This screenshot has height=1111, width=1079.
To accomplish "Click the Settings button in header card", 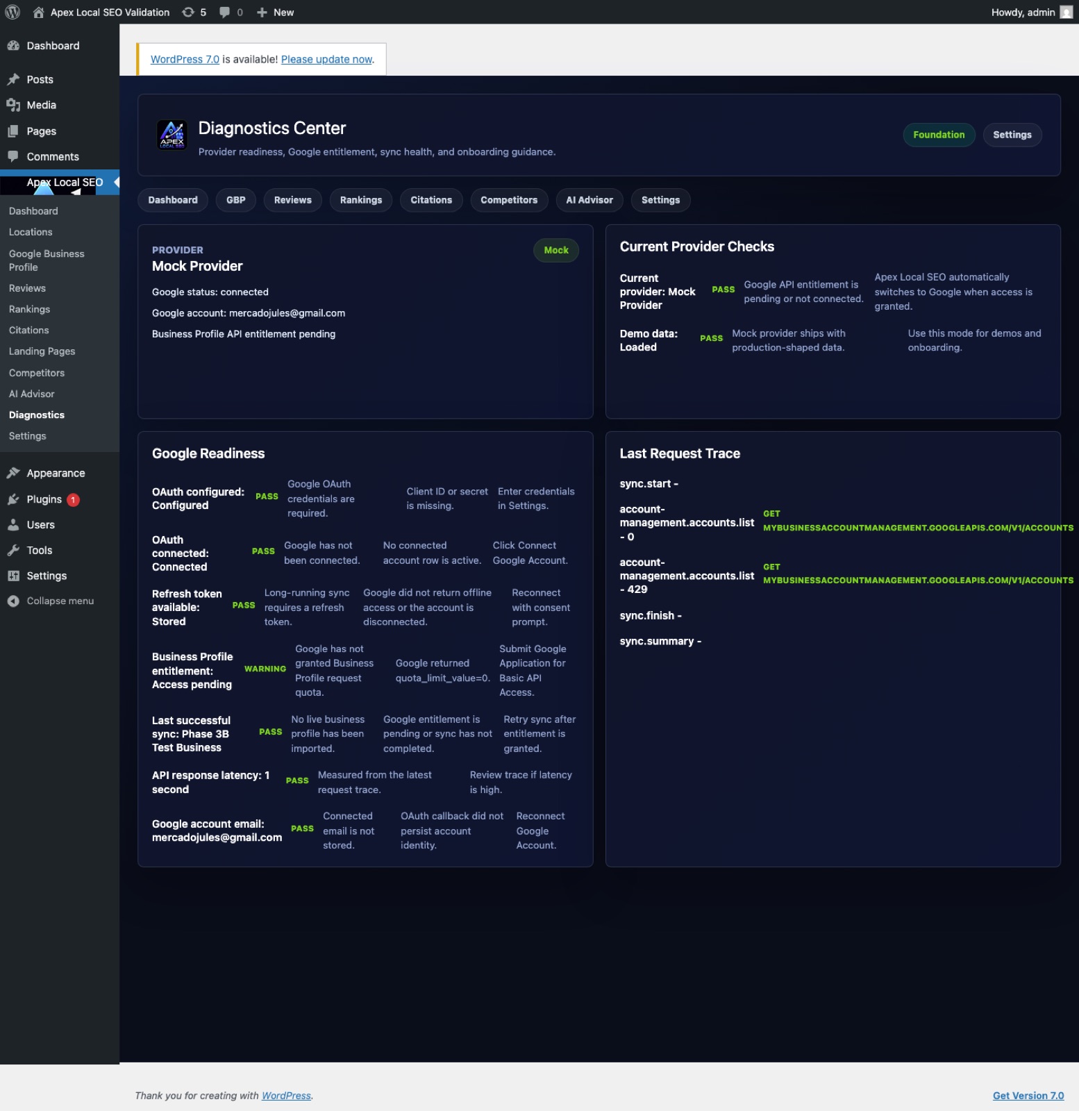I will click(1012, 135).
